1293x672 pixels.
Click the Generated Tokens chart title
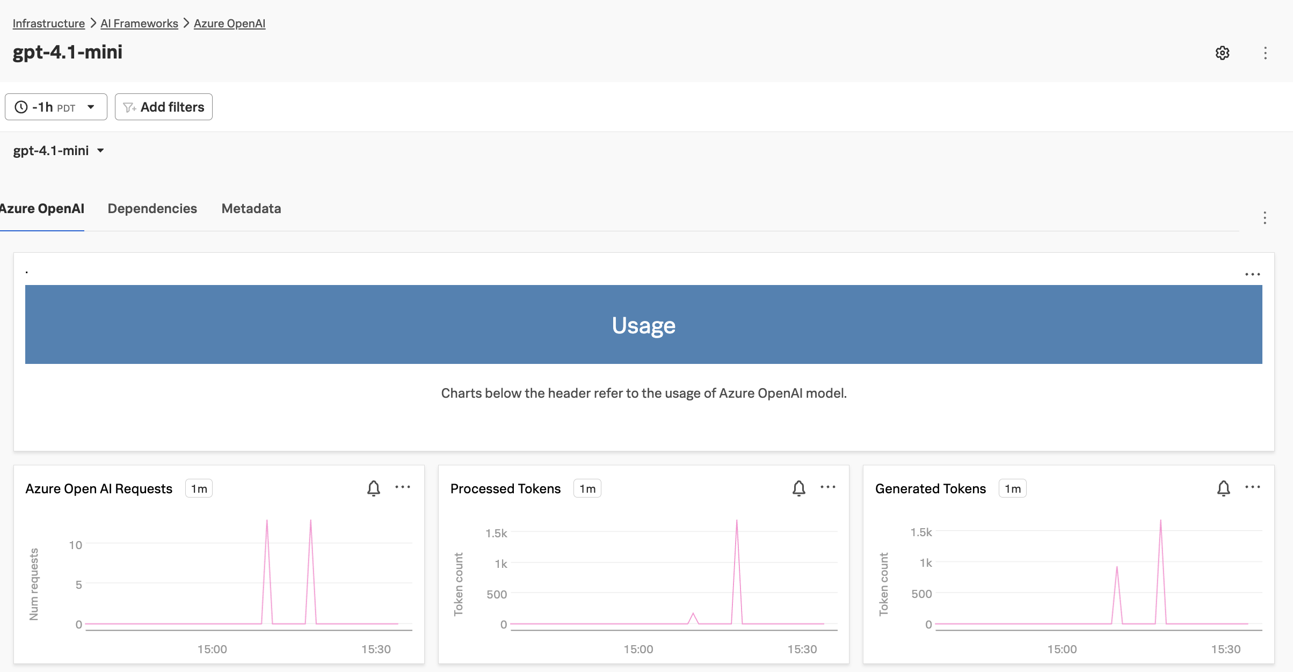point(931,489)
